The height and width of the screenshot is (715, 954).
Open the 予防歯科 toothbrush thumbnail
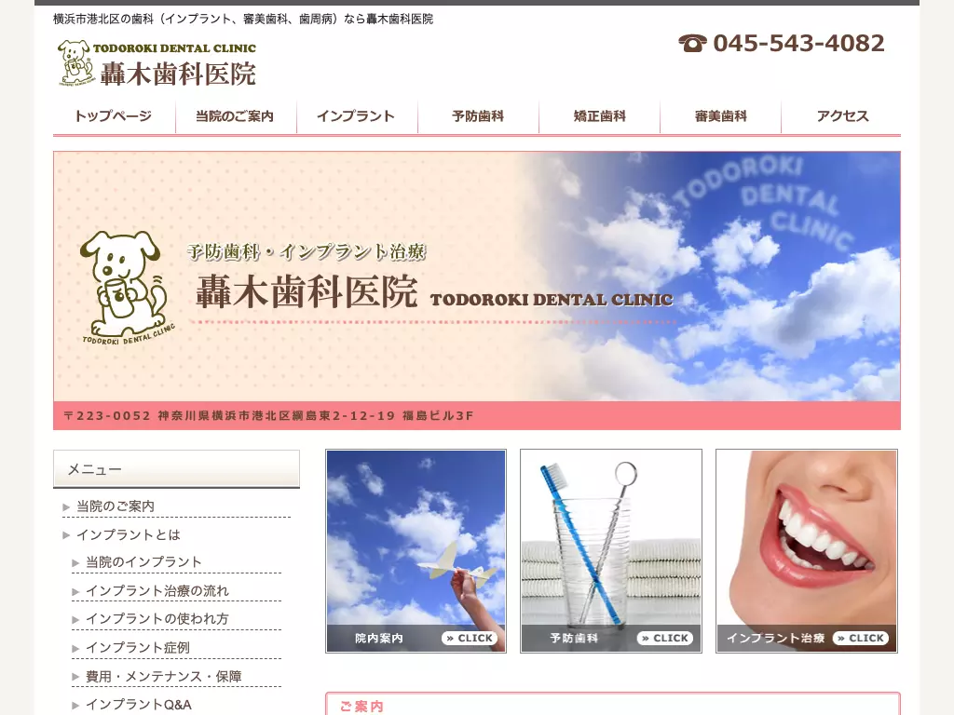click(611, 551)
